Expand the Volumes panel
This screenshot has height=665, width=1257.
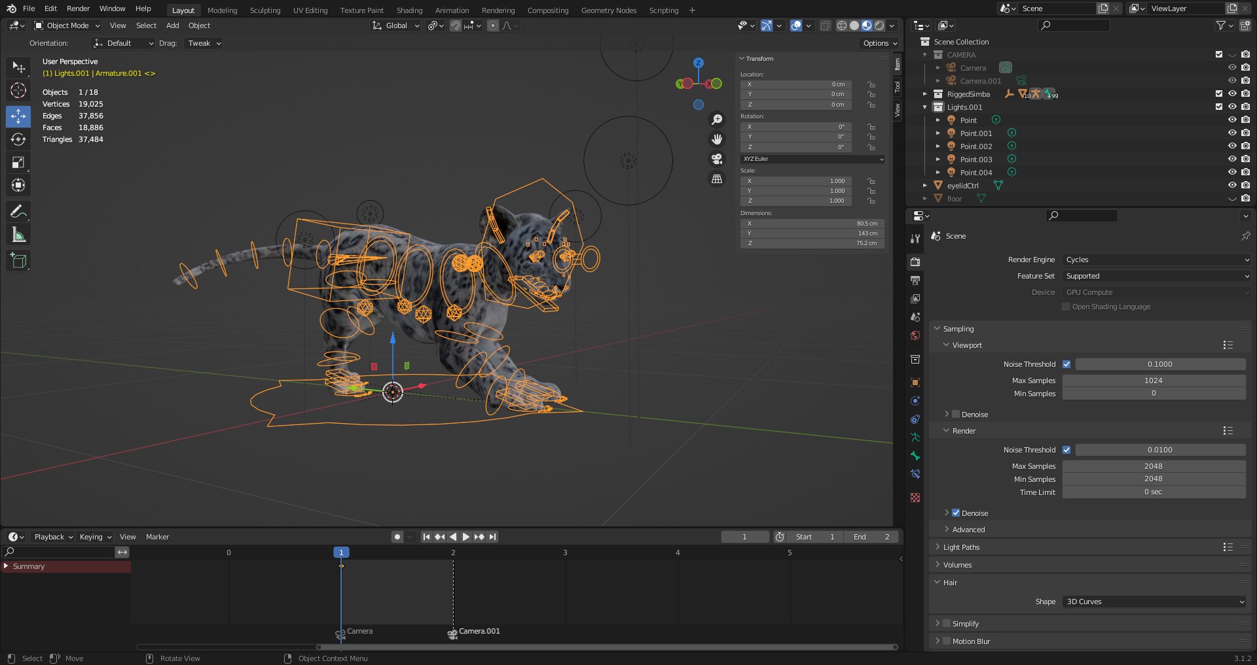[957, 565]
